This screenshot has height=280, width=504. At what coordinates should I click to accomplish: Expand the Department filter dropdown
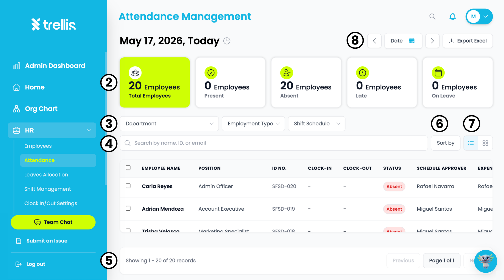point(169,124)
